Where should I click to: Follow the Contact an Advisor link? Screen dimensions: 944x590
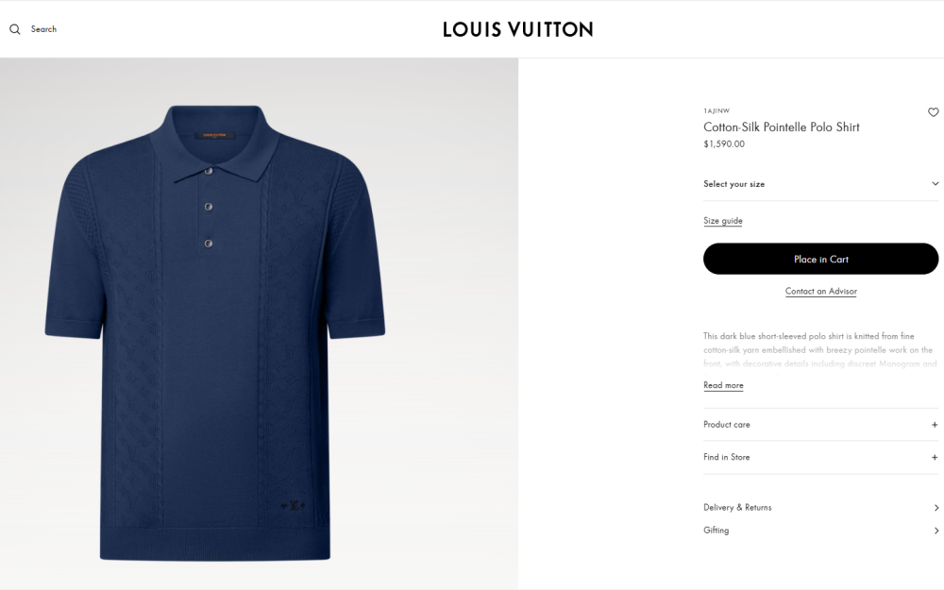click(820, 292)
